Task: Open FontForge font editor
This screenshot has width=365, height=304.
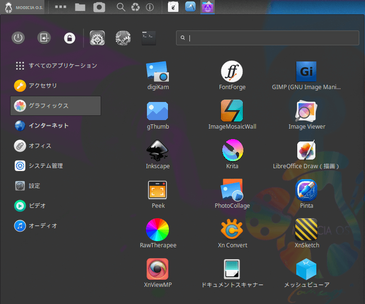Action: [x=232, y=72]
